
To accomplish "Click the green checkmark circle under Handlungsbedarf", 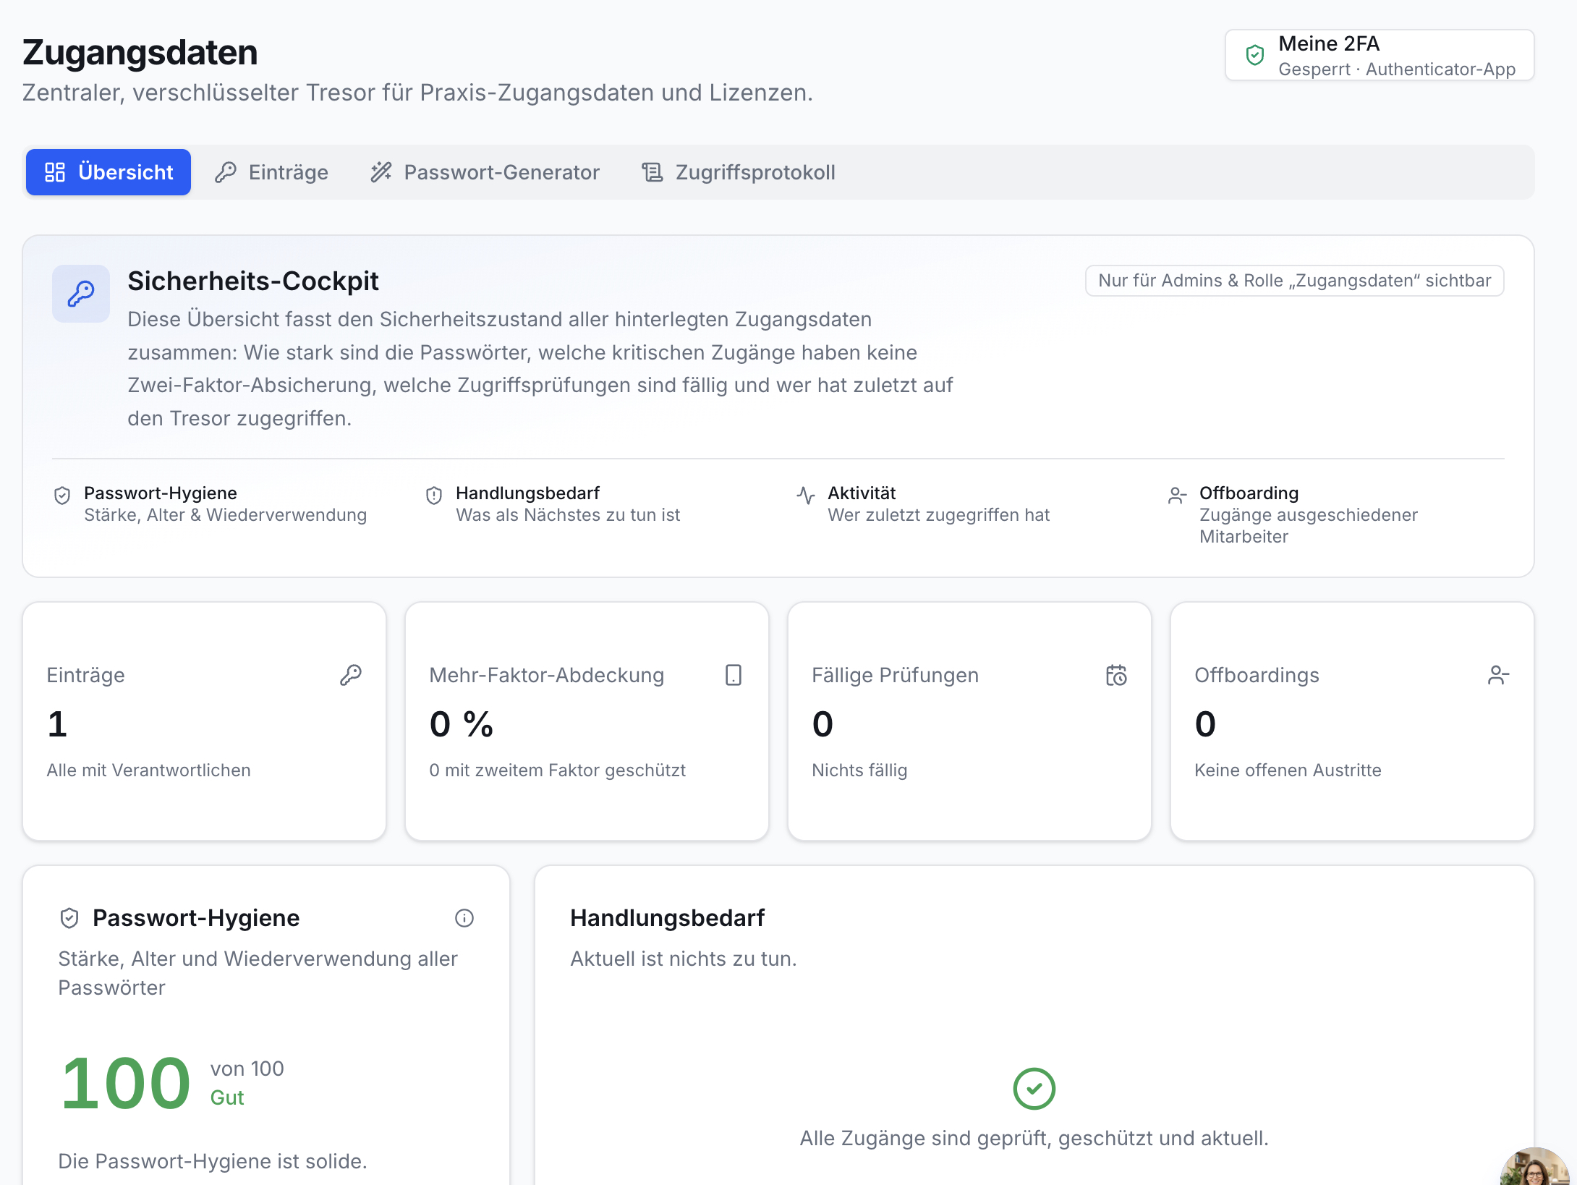I will 1034,1089.
